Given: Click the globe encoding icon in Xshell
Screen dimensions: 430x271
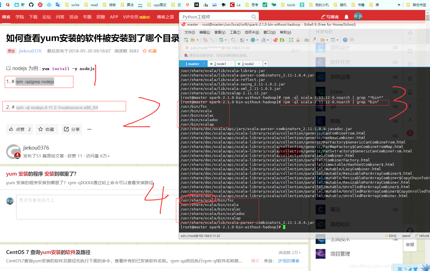Looking at the screenshot, I should 253,40.
